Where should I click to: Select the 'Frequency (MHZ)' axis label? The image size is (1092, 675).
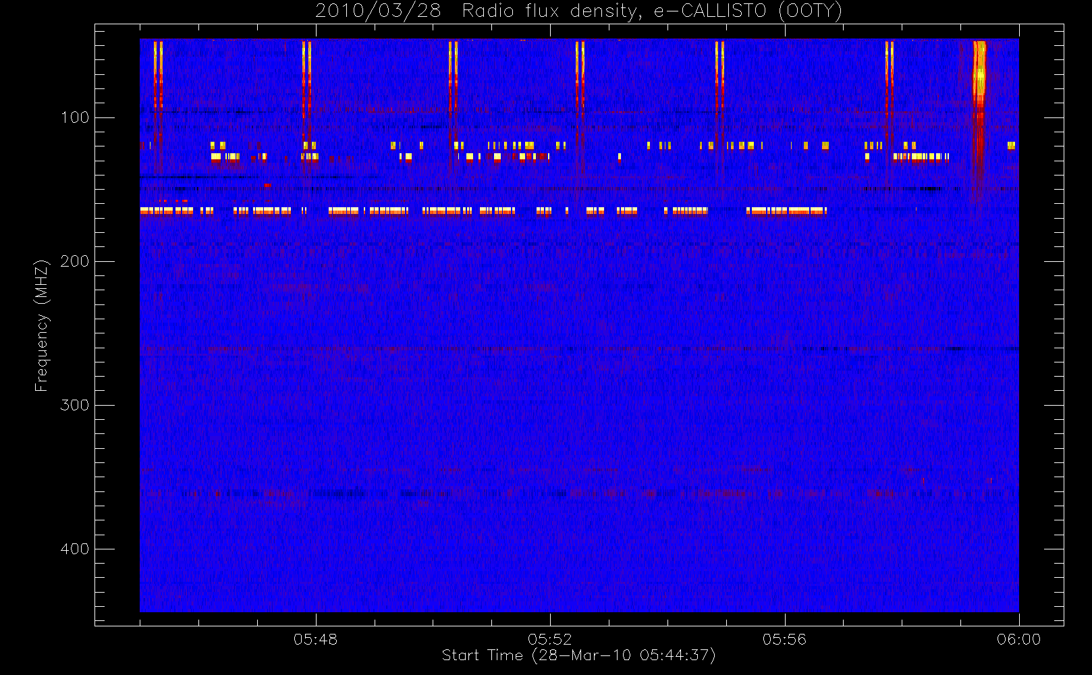click(x=42, y=325)
